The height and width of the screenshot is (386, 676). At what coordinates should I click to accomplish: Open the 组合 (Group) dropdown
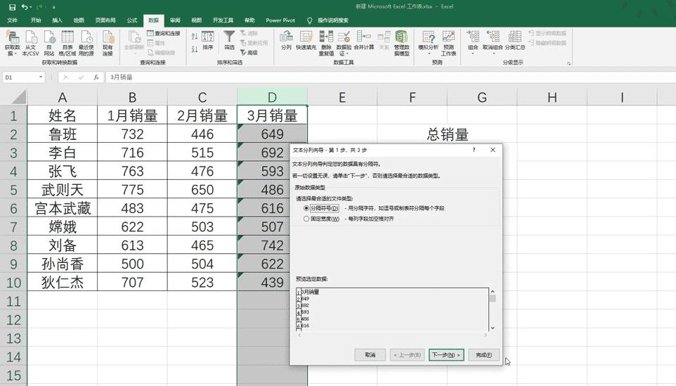pyautogui.click(x=473, y=42)
